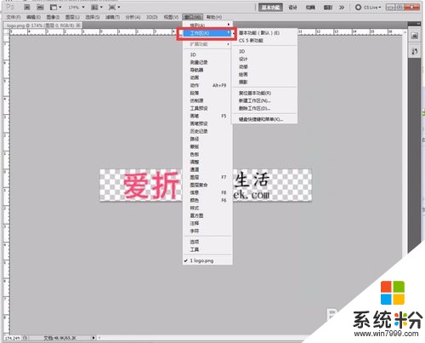The height and width of the screenshot is (343, 425).
Task: Open the 分析(A) menu
Action: tap(133, 17)
